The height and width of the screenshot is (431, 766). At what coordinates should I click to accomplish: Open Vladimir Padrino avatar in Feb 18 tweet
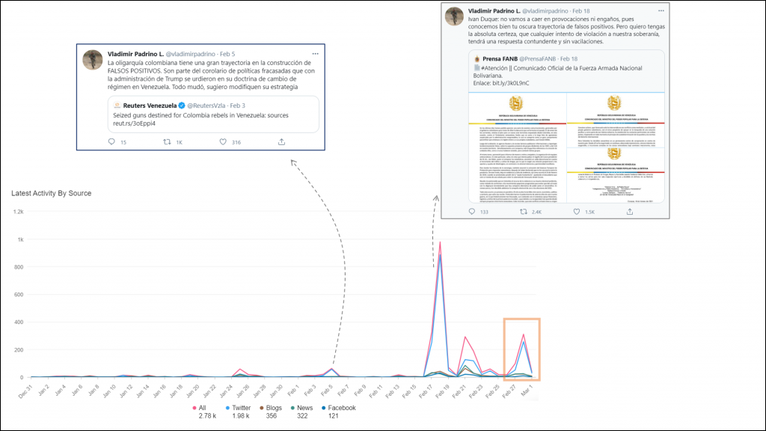coord(454,16)
